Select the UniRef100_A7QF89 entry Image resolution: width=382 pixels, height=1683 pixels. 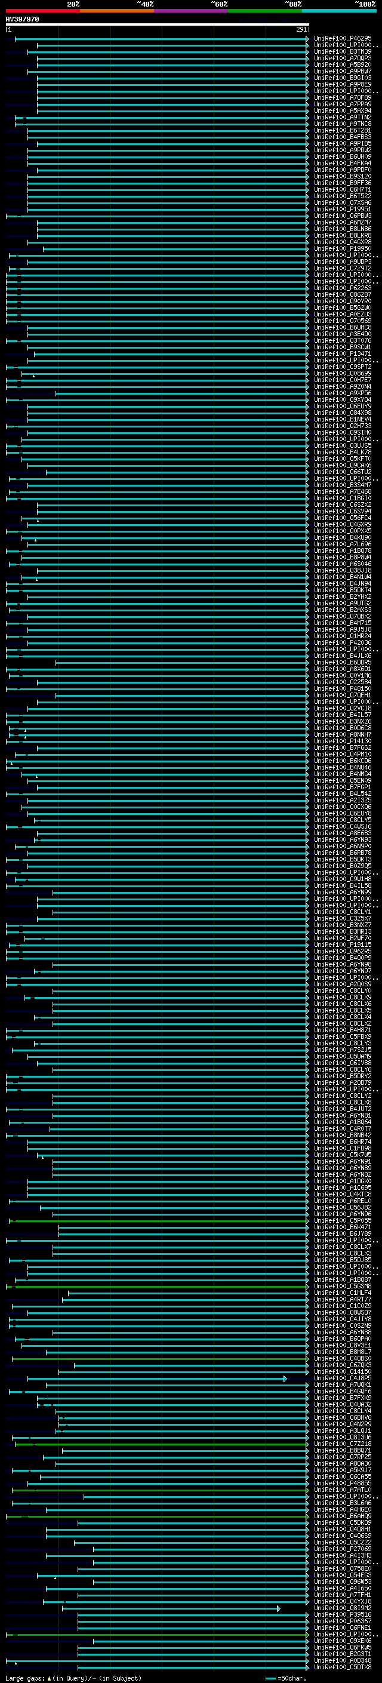[x=342, y=97]
